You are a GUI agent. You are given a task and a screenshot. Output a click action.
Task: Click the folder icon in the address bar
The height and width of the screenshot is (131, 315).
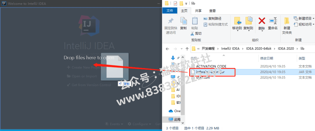tap(194, 49)
